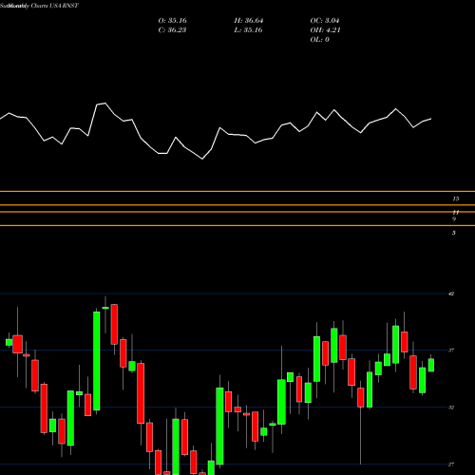Click the 32 price axis label
This screenshot has width=475, height=475.
[x=451, y=408]
